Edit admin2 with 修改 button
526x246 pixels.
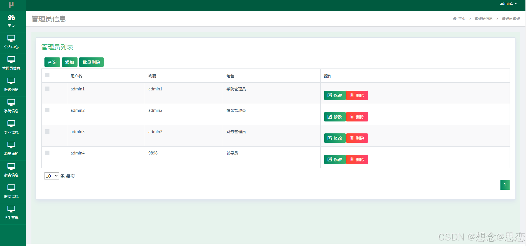[335, 117]
